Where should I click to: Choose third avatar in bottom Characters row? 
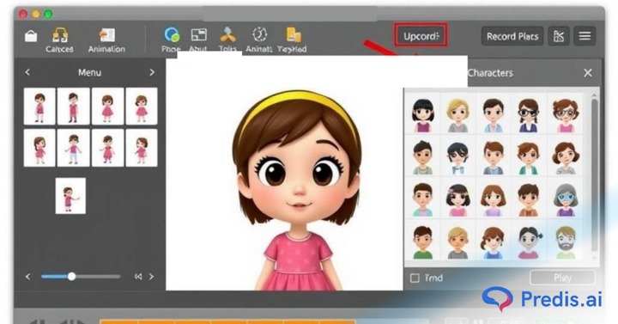tap(493, 241)
